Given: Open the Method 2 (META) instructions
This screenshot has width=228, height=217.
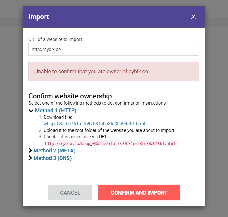Looking at the screenshot, I should click(55, 151).
